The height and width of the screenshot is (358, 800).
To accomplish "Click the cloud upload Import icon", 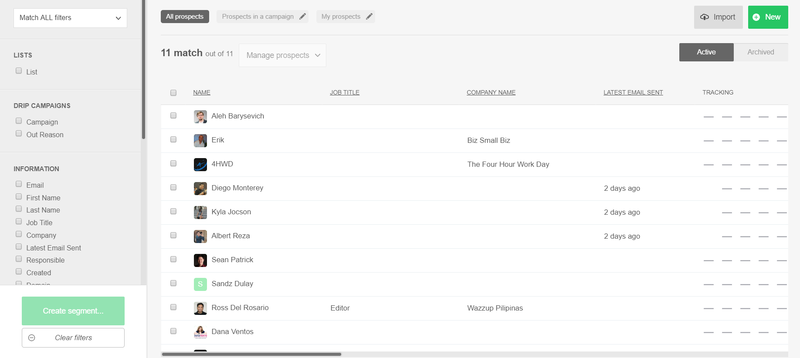I will tap(705, 17).
